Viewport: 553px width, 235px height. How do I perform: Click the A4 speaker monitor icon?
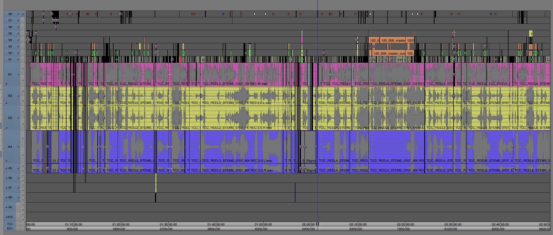(6, 161)
